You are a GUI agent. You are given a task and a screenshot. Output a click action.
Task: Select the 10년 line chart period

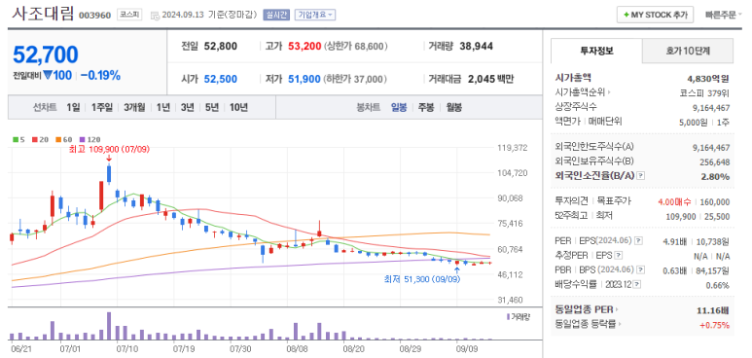(x=238, y=107)
